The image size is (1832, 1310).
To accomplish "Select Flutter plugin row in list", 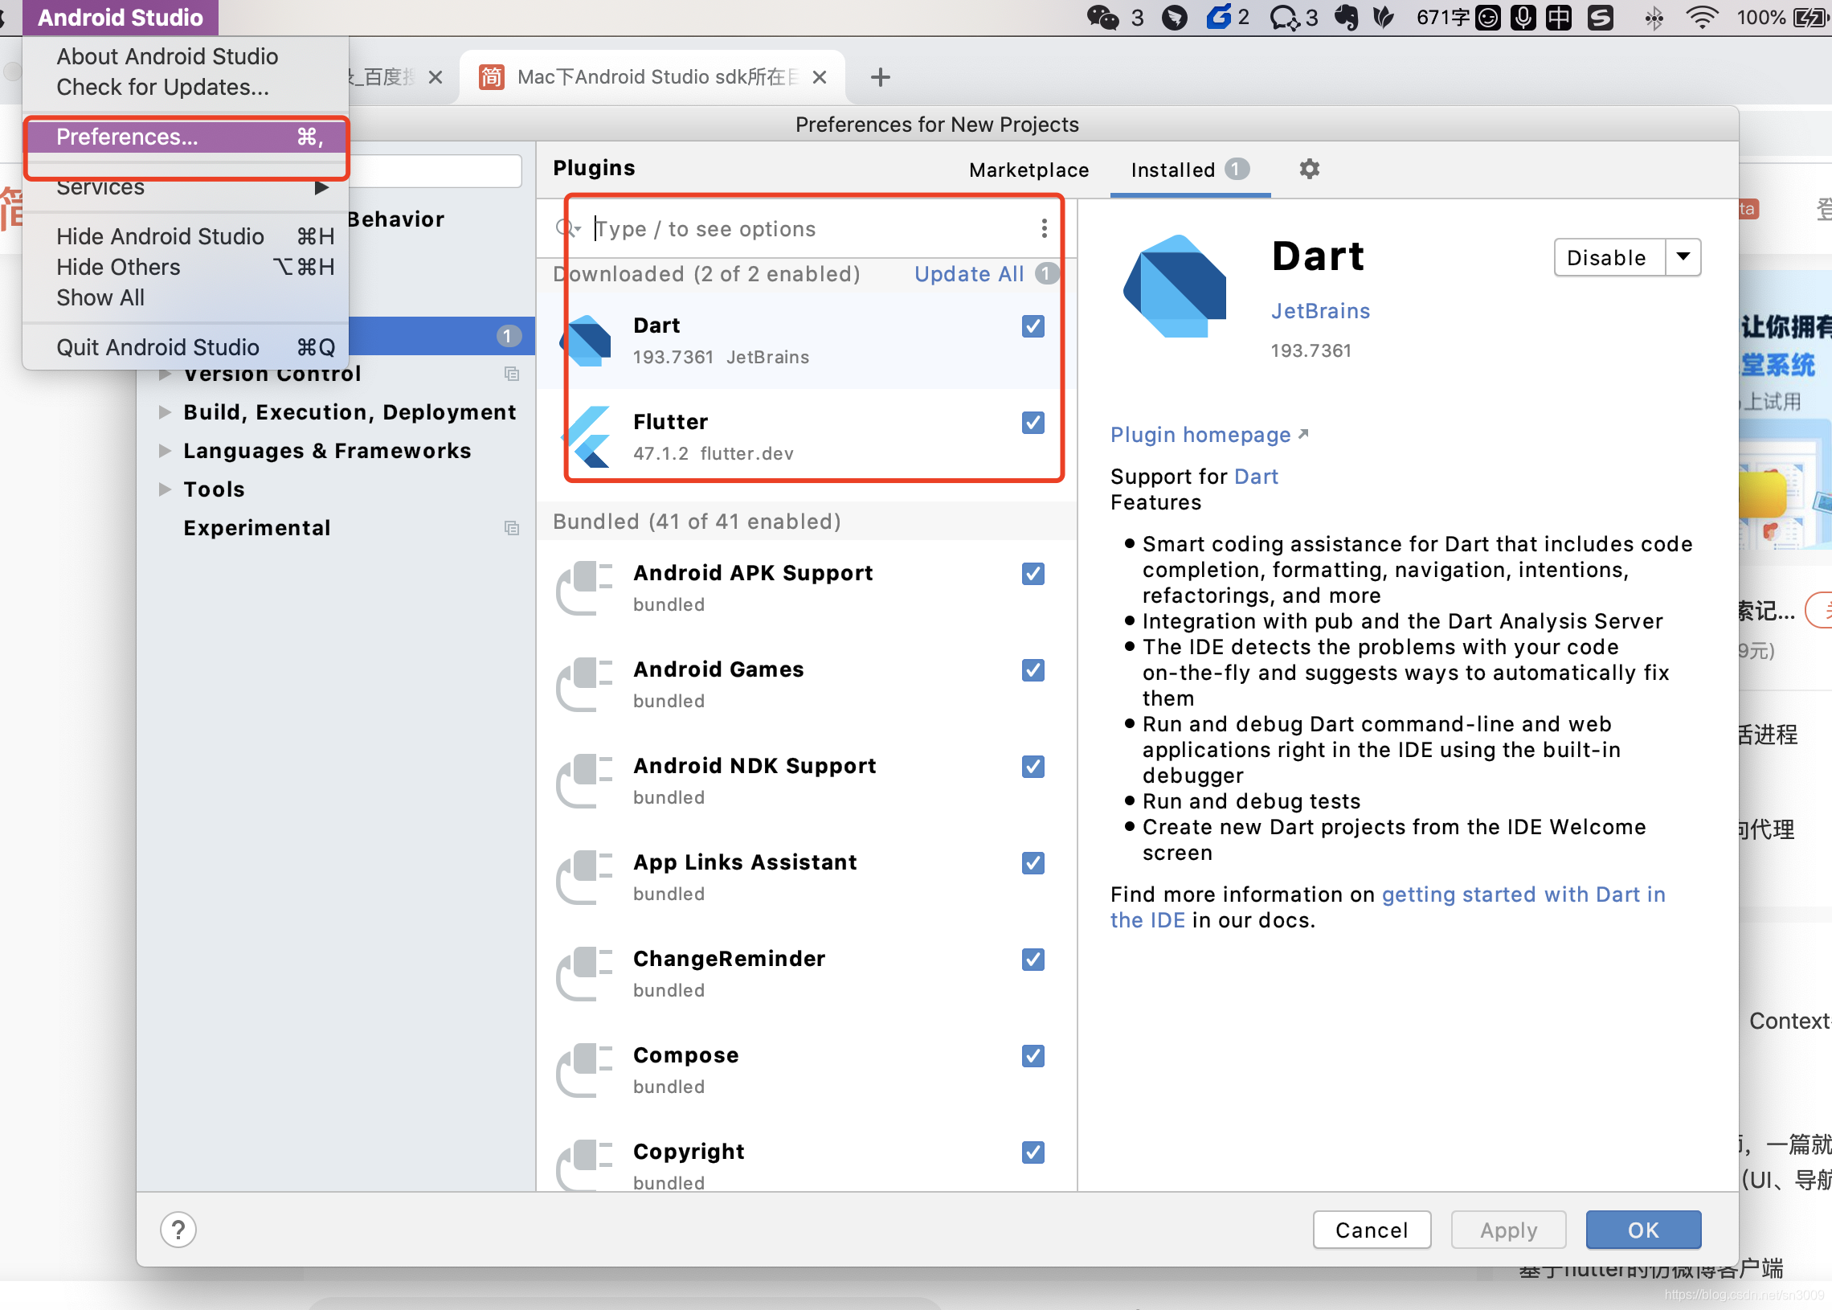I will coord(807,436).
